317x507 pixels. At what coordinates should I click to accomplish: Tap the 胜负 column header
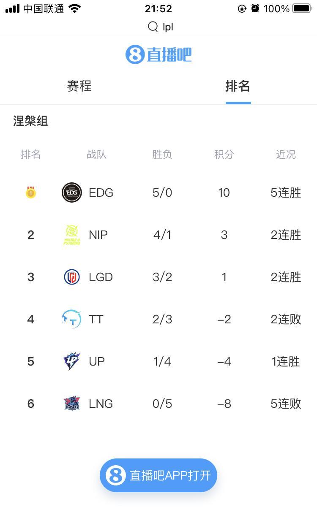tap(162, 155)
